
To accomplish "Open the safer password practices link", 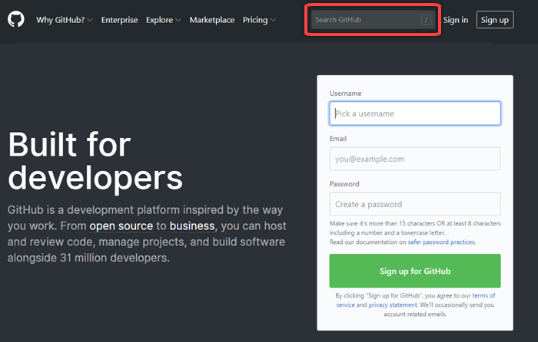I will [x=442, y=242].
